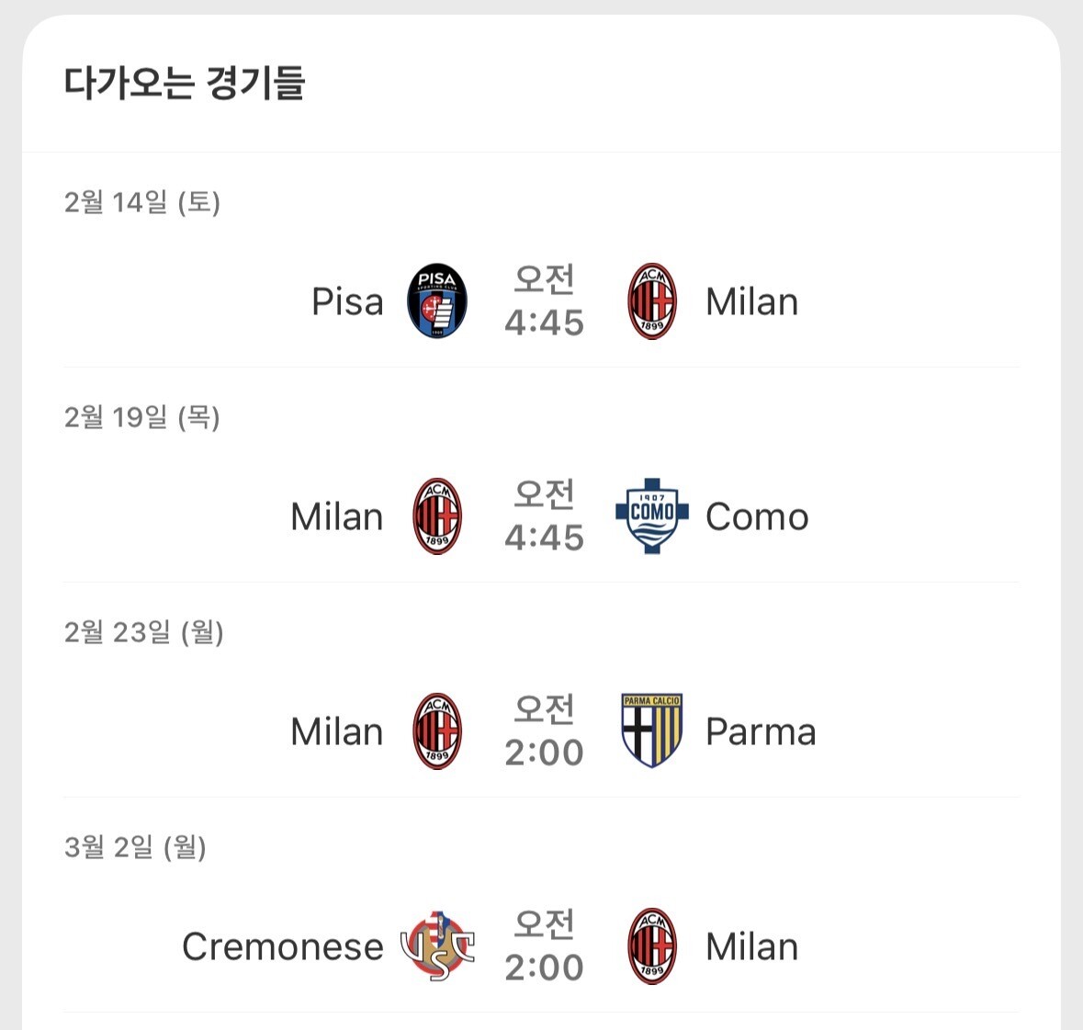
Task: Select the 3월 2일 (월) date label
Action: pos(135,847)
